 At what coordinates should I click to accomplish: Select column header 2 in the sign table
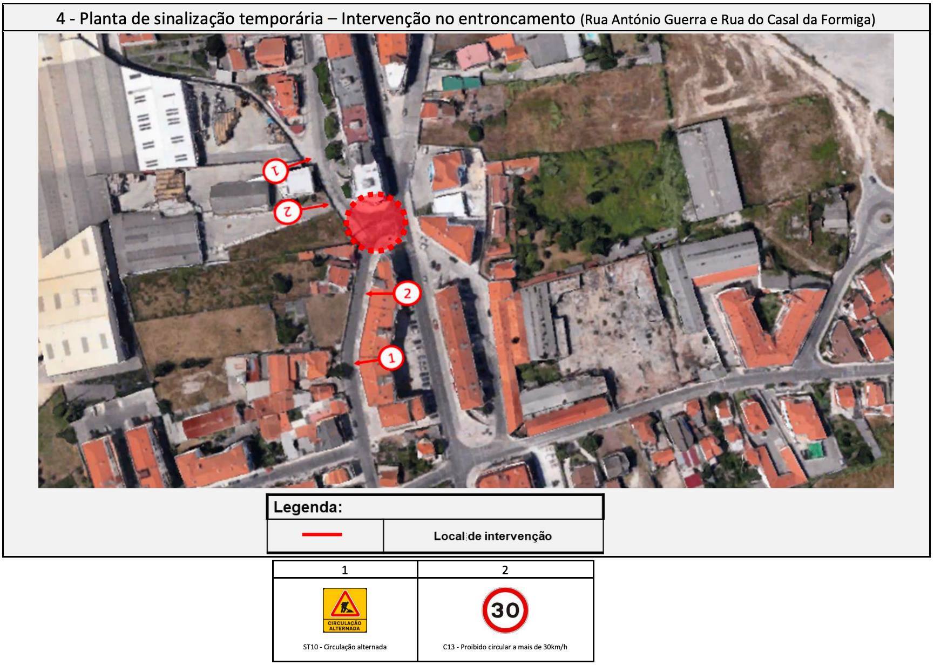pyautogui.click(x=505, y=570)
